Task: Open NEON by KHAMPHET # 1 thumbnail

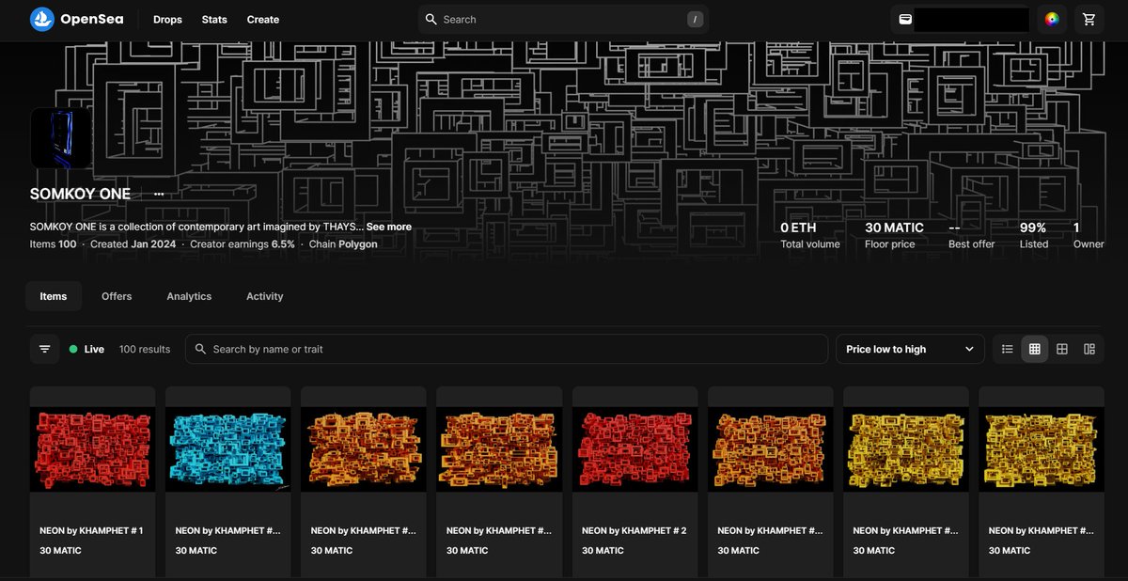Action: click(x=92, y=449)
